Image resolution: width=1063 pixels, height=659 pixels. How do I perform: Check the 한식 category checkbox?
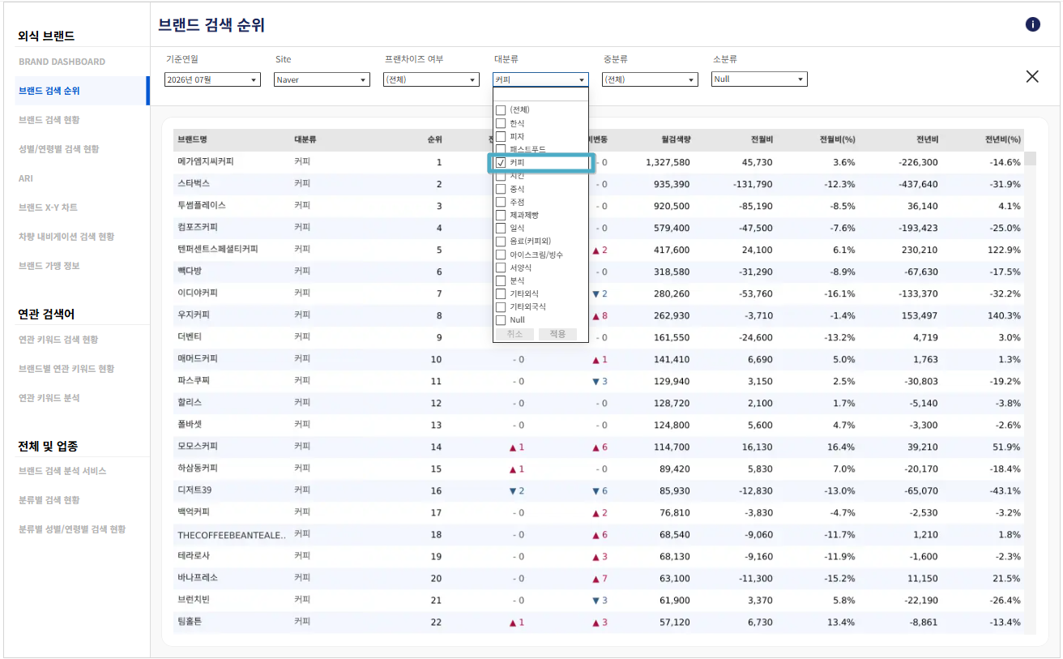point(501,123)
